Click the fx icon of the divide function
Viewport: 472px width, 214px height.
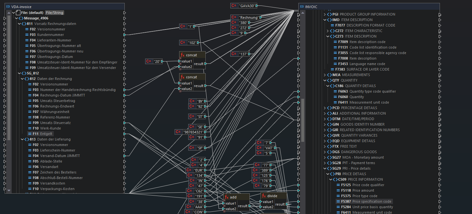click(264, 196)
